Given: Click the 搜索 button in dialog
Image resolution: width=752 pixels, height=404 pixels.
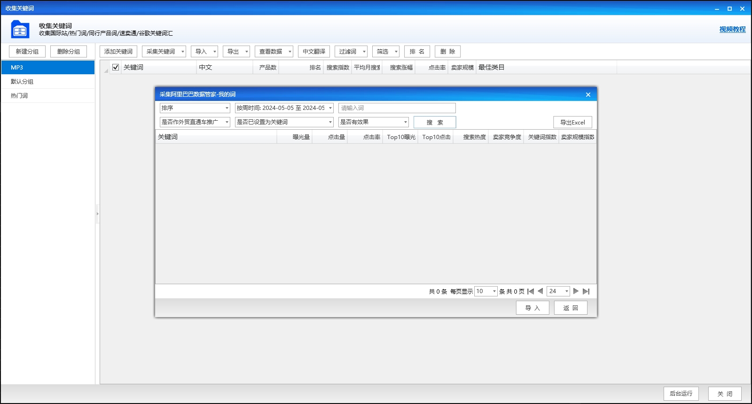Looking at the screenshot, I should [435, 122].
